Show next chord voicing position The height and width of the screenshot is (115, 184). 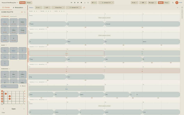coord(24,109)
